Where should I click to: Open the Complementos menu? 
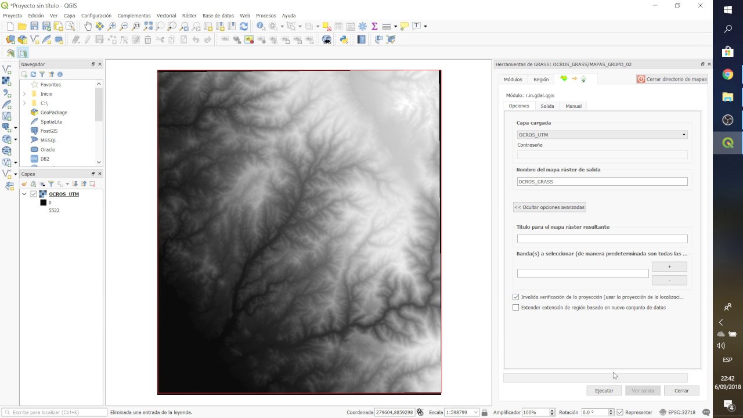(x=134, y=16)
